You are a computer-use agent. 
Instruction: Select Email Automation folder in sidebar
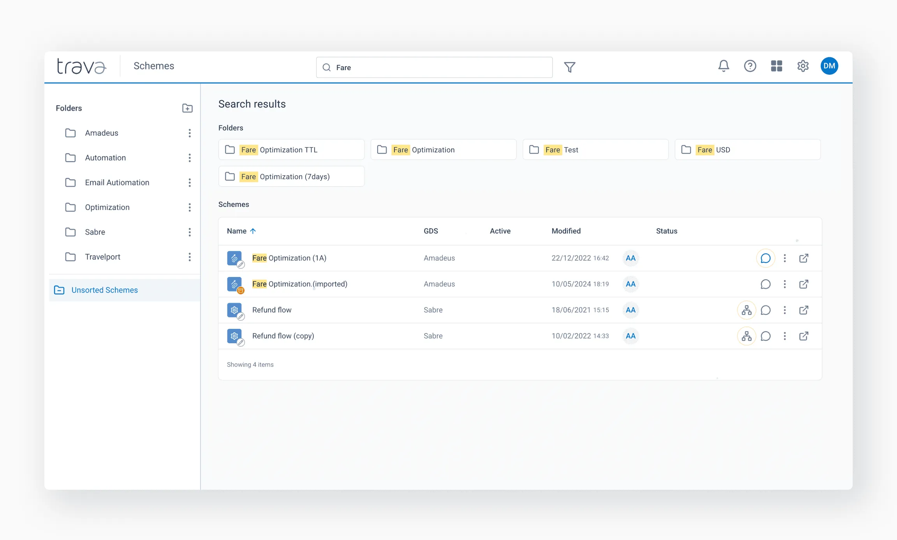click(x=117, y=182)
